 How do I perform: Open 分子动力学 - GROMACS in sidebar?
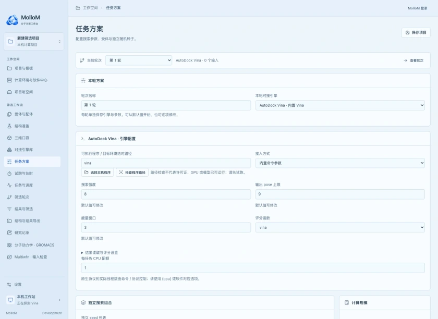[32, 245]
